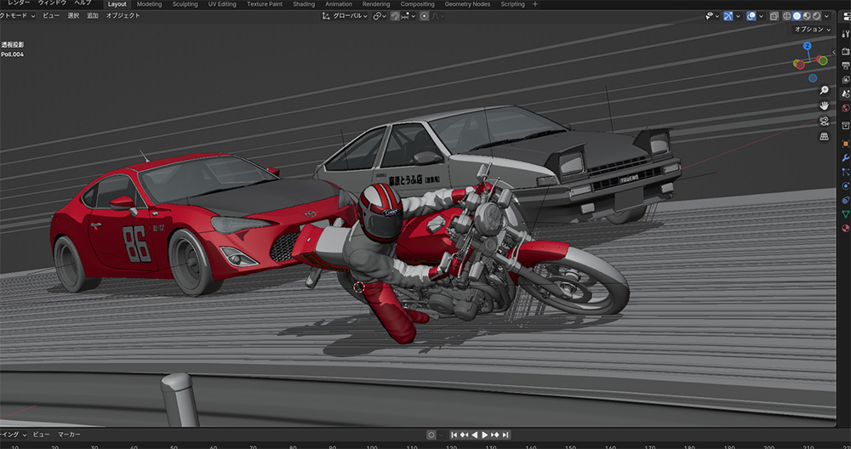The image size is (851, 449).
Task: Open the Material properties tab icon
Action: click(x=845, y=228)
